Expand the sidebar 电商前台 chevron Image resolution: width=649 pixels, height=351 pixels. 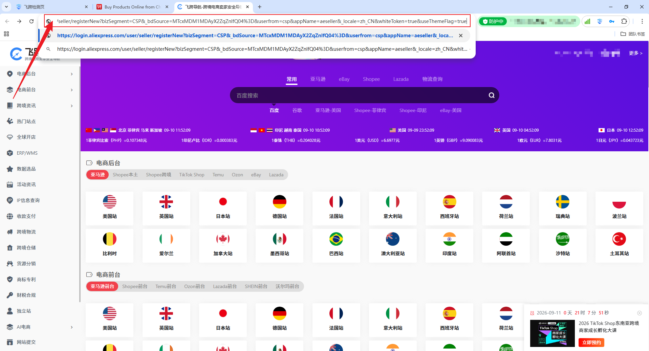point(72,90)
